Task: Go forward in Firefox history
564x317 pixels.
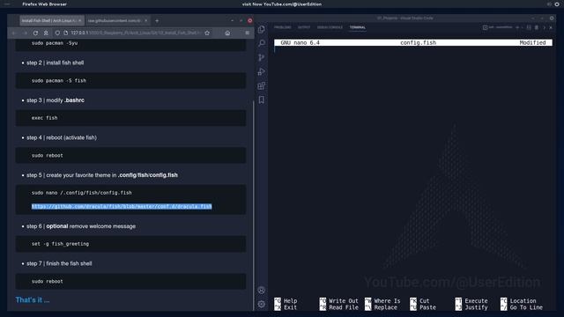Action: tap(25, 33)
